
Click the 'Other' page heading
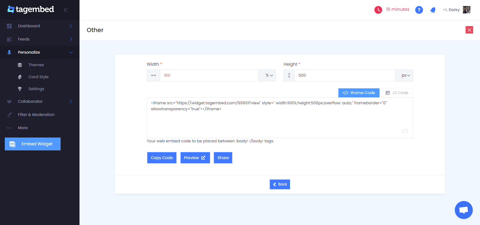95,30
